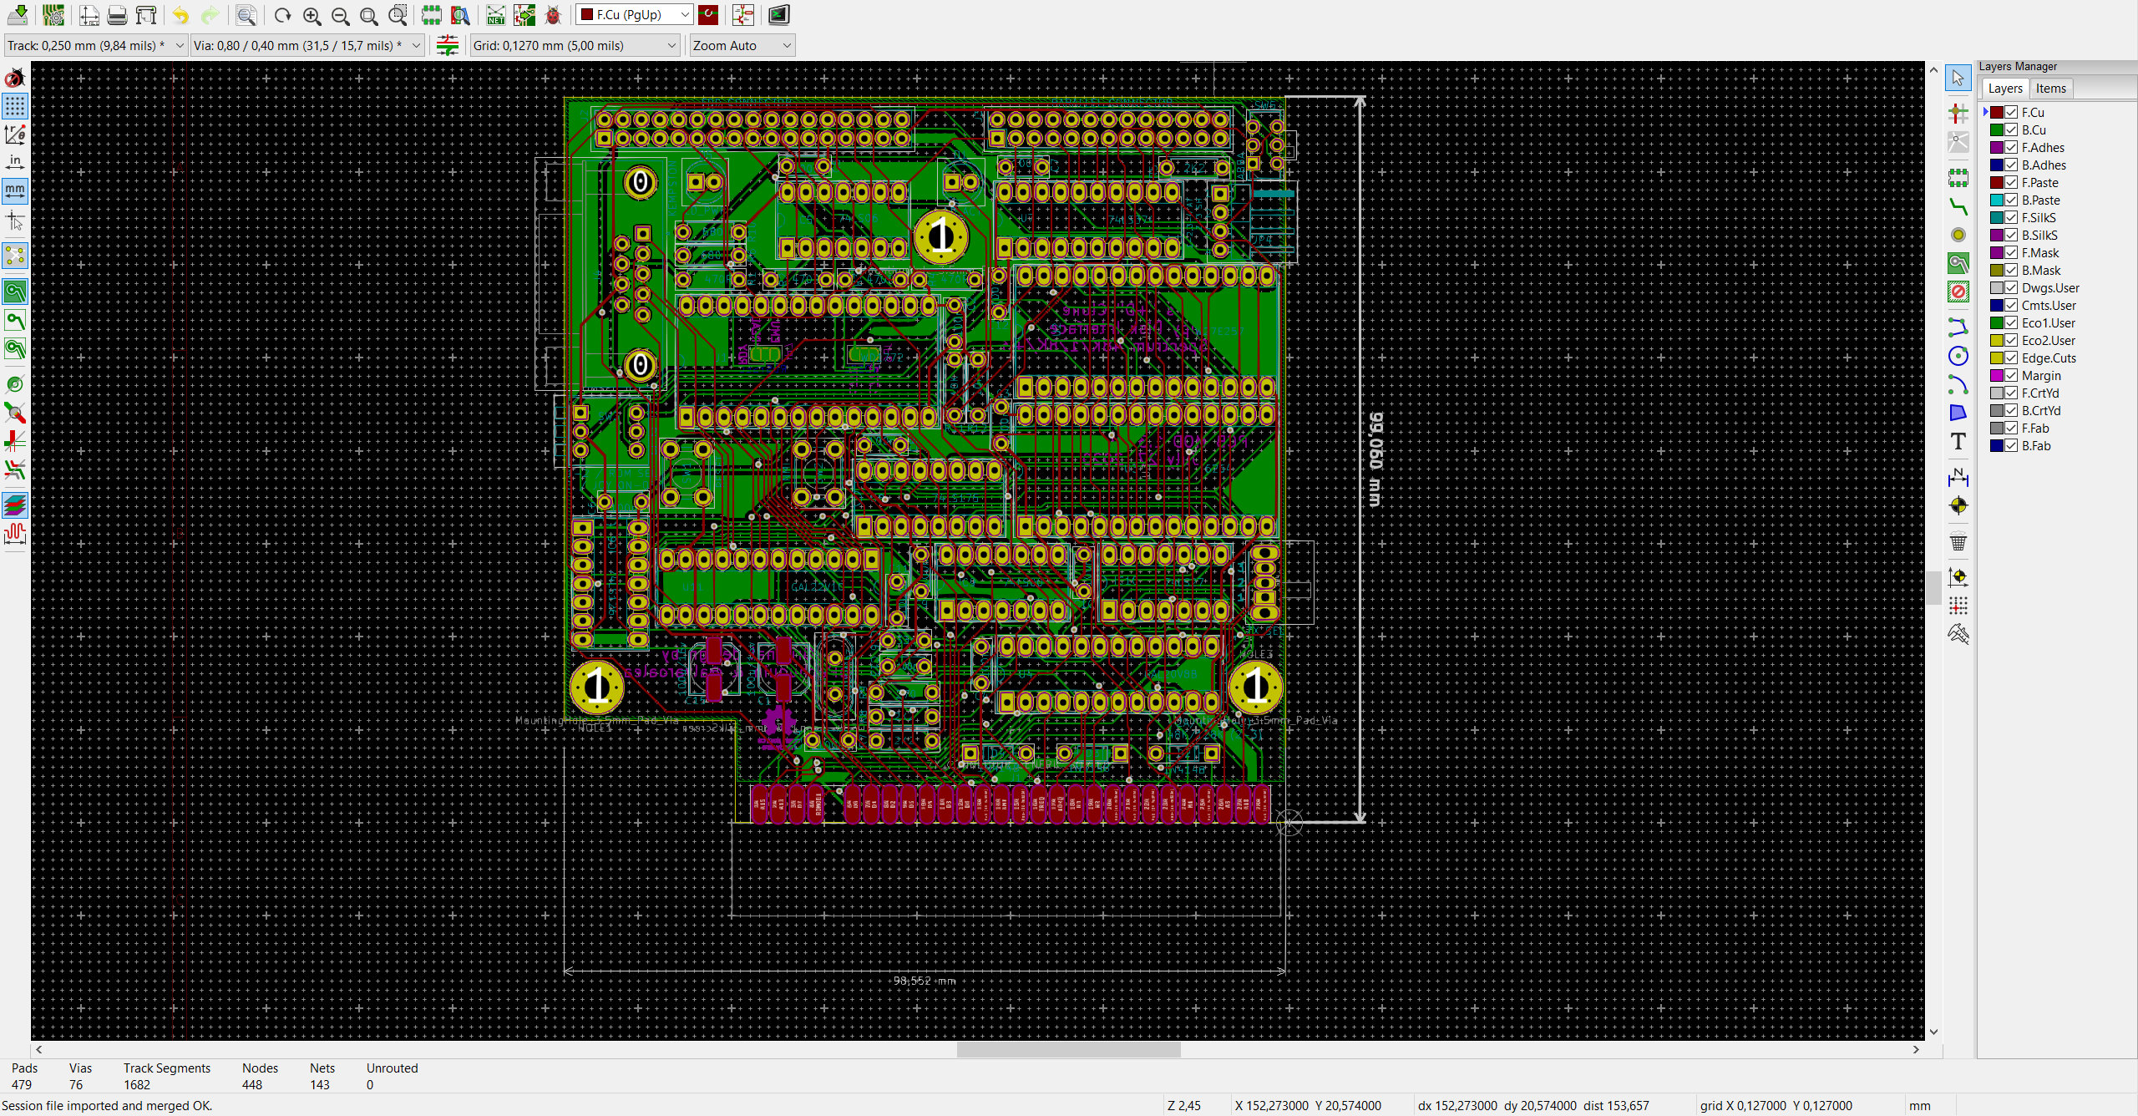Image resolution: width=2138 pixels, height=1116 pixels.
Task: Open Board Setup with the gear icon
Action: [x=53, y=15]
